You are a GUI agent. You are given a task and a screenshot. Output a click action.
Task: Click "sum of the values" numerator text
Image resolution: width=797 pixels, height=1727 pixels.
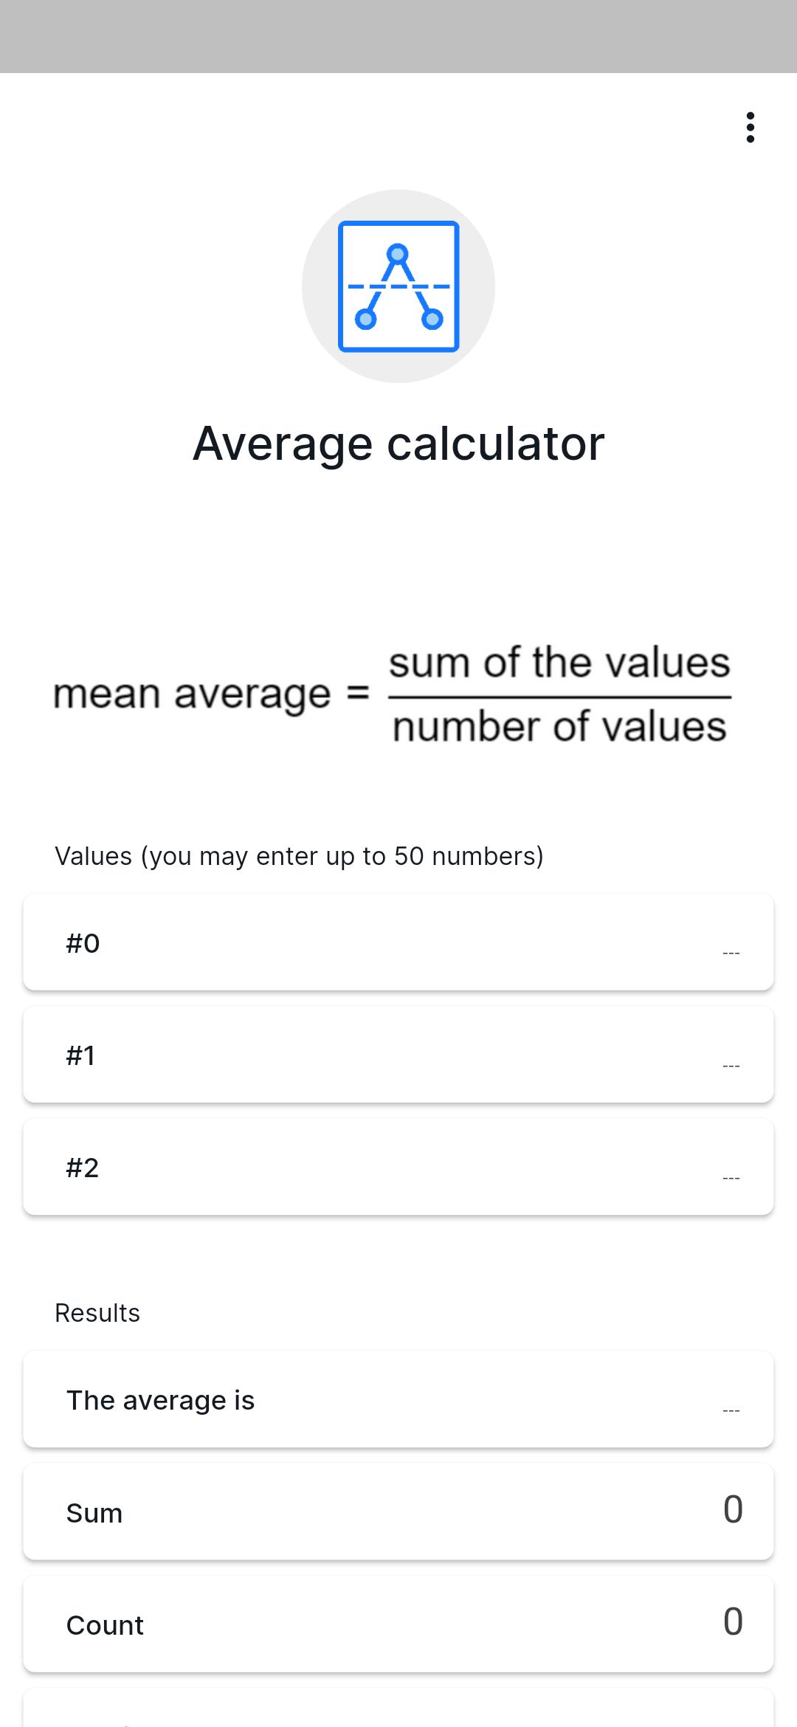point(559,662)
